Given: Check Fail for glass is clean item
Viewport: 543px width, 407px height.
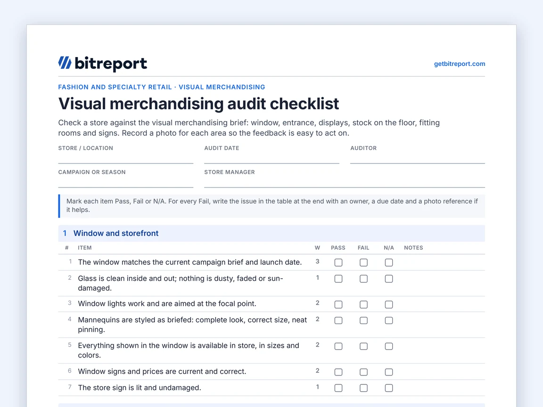Looking at the screenshot, I should click(x=363, y=278).
